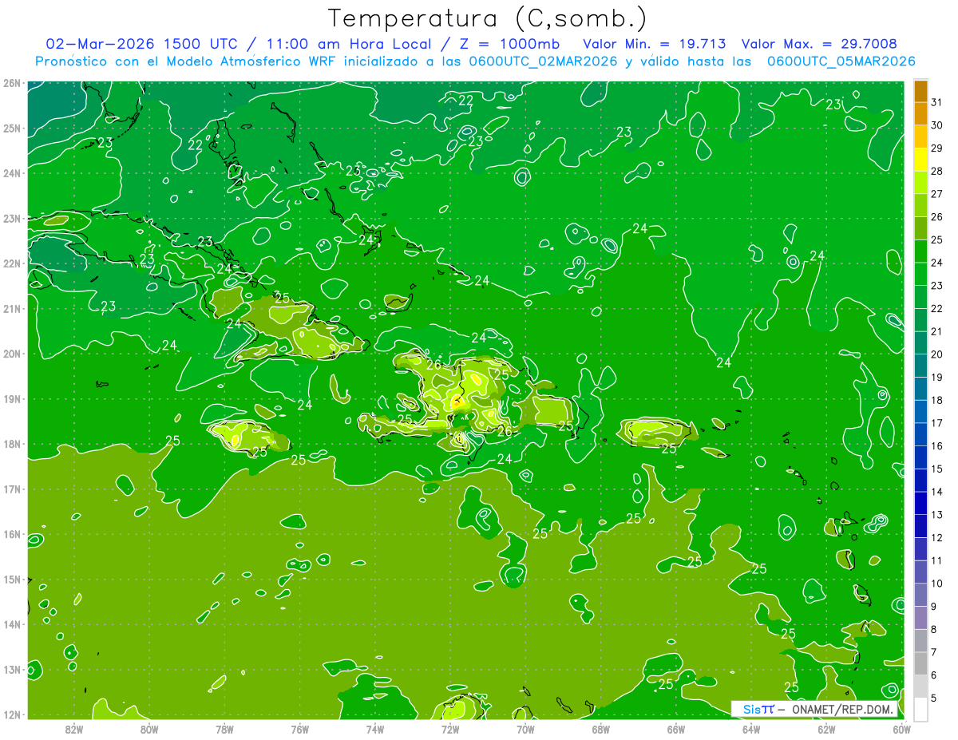Click the '18' label on the color scale
Screen dimensions: 958x740
click(x=937, y=400)
